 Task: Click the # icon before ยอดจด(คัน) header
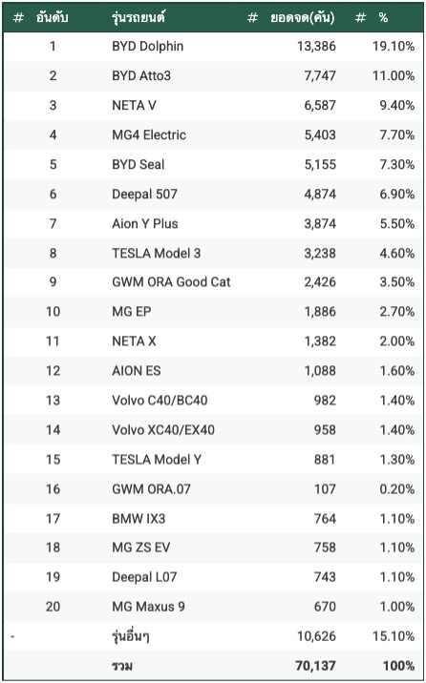pos(252,18)
